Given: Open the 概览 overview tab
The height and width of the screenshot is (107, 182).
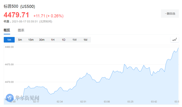Looking at the screenshot, I should (7, 30).
